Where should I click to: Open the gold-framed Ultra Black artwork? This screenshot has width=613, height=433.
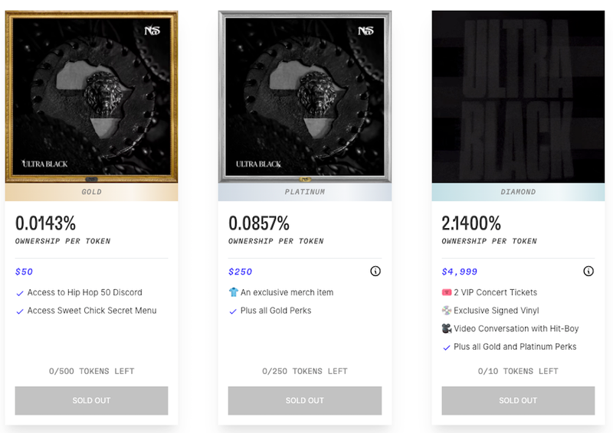coord(91,97)
